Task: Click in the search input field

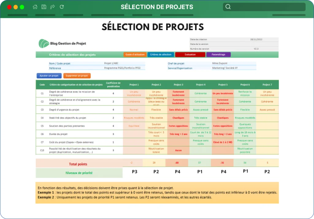Action: tap(268, 7)
